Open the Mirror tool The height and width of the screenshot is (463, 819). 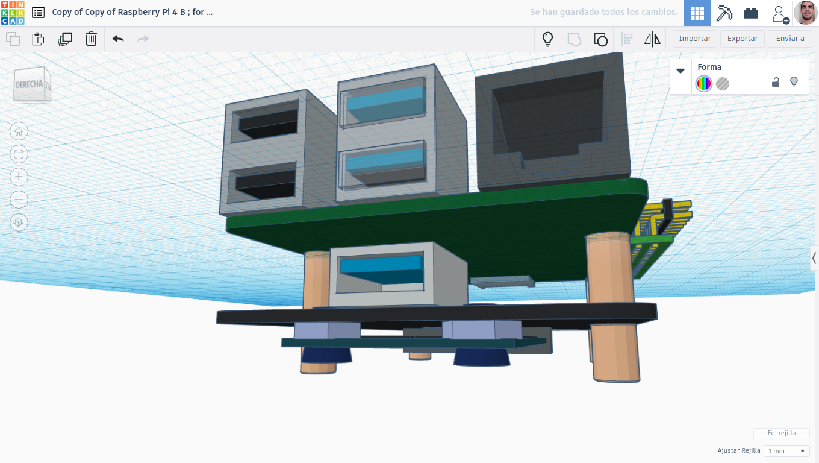[x=652, y=39]
